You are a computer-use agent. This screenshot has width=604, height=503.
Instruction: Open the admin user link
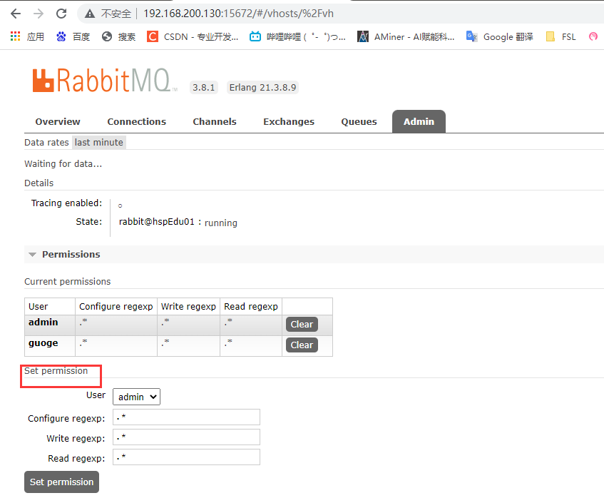43,322
